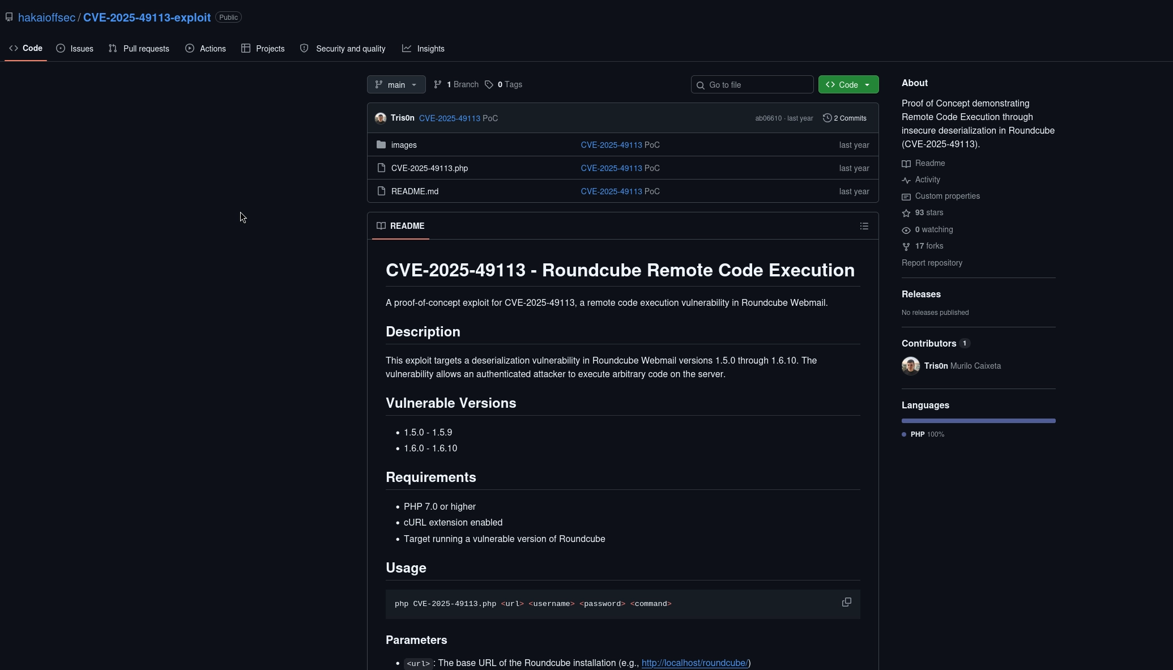Click Tris0n avatar in Contributors section
Image resolution: width=1173 pixels, height=670 pixels.
point(911,366)
